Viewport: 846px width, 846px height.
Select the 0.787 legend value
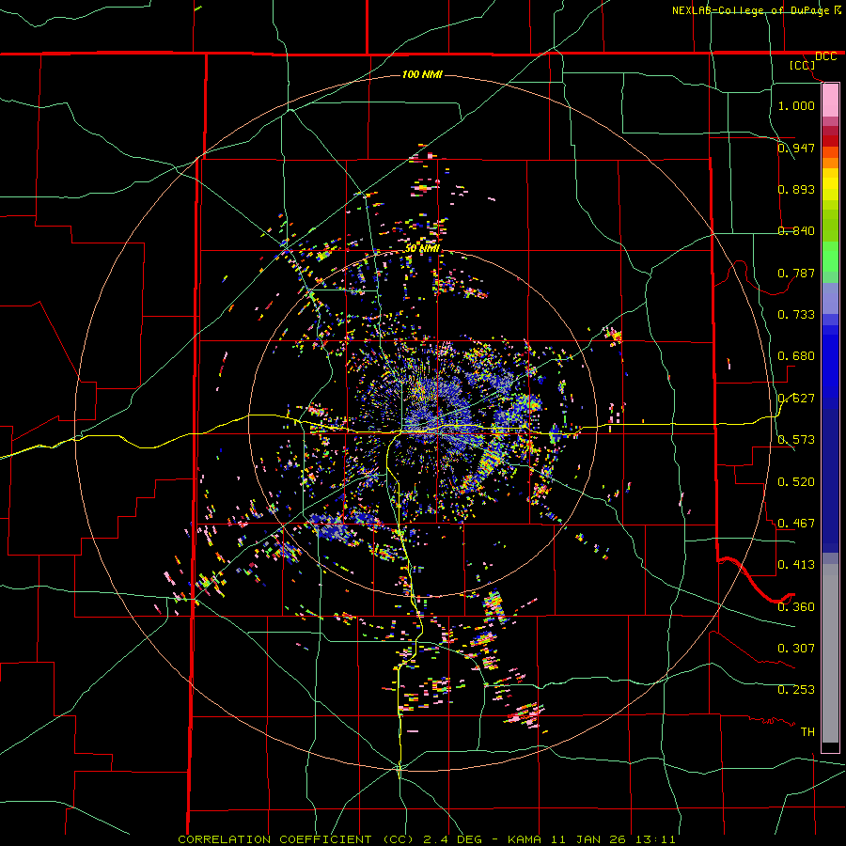click(796, 273)
